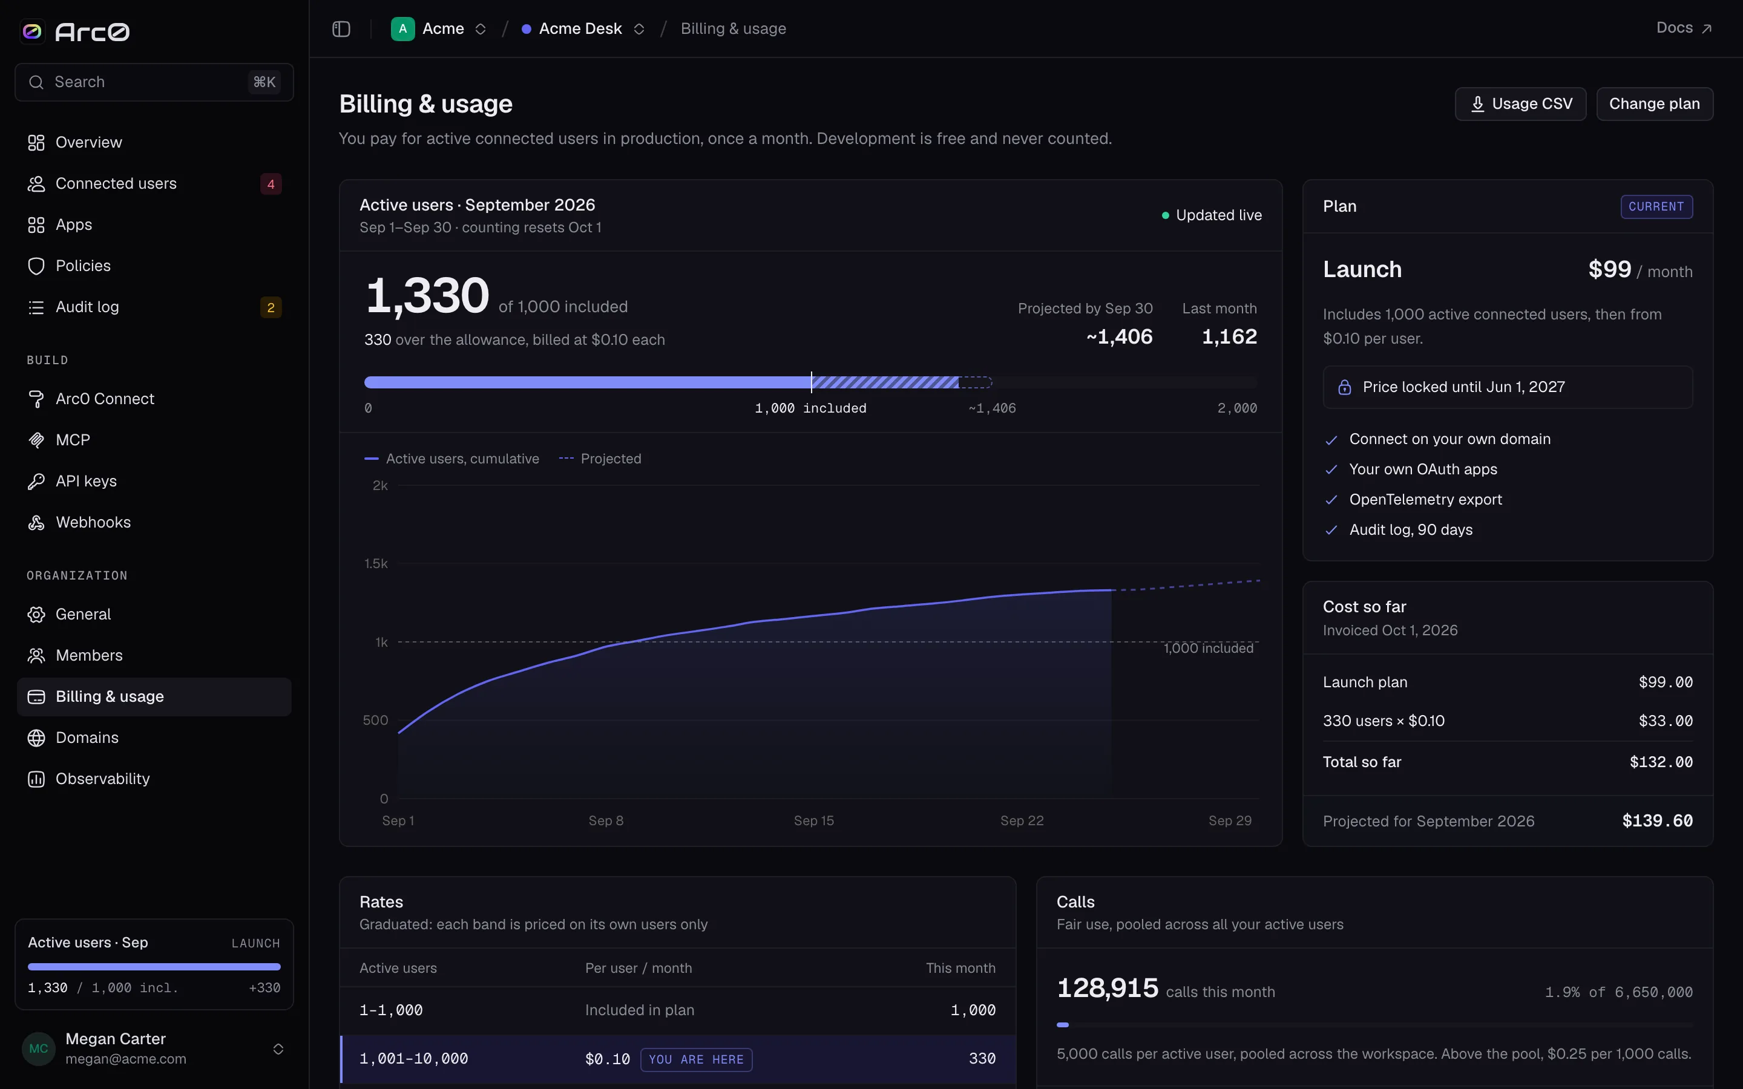This screenshot has width=1743, height=1089.
Task: Open Observability chart icon in sidebar
Action: 36,779
